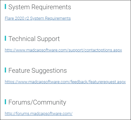Click "featurerequest.aspx" at the feedback link's end
Screen dimensions: 131x120
[107, 82]
